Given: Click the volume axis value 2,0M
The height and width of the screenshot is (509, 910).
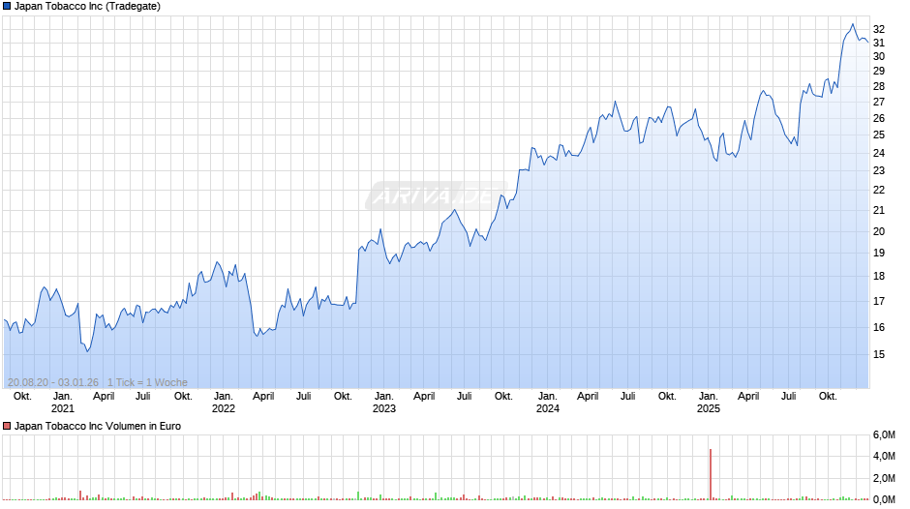Looking at the screenshot, I should [884, 478].
